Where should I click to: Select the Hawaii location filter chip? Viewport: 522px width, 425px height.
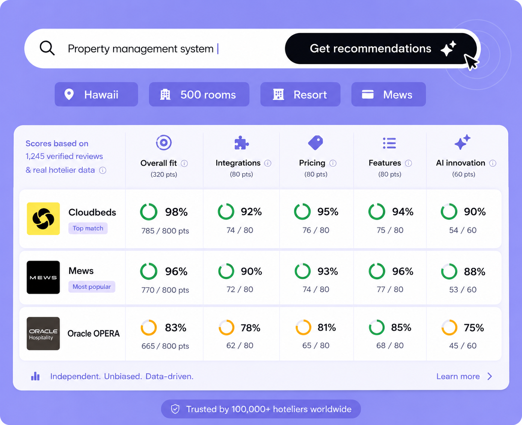coord(96,94)
